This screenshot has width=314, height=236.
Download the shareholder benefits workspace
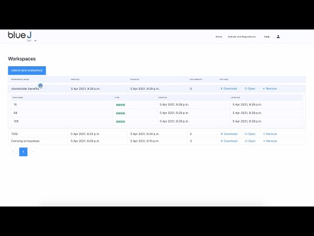[228, 88]
